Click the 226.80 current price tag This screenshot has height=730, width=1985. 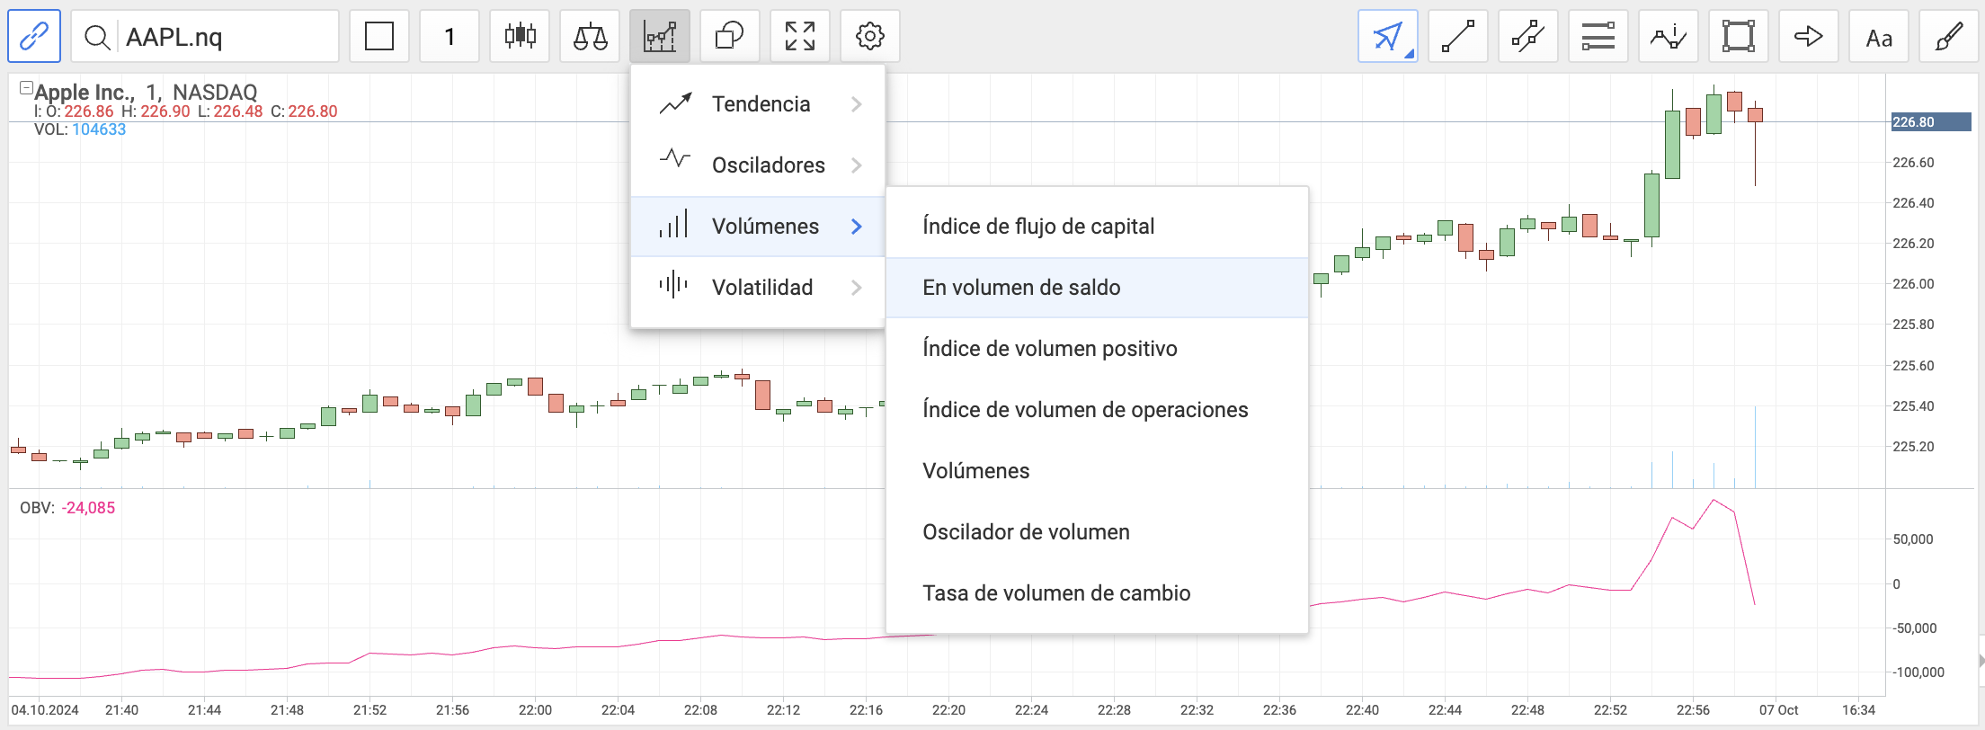[1931, 122]
